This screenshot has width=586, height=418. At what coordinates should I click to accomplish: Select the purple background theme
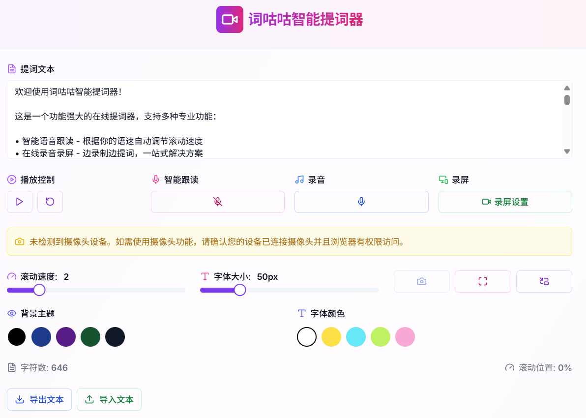coord(66,337)
